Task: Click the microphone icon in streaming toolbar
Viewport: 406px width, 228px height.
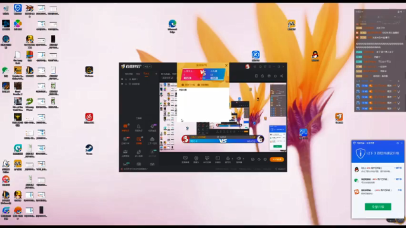Action: pos(228,158)
